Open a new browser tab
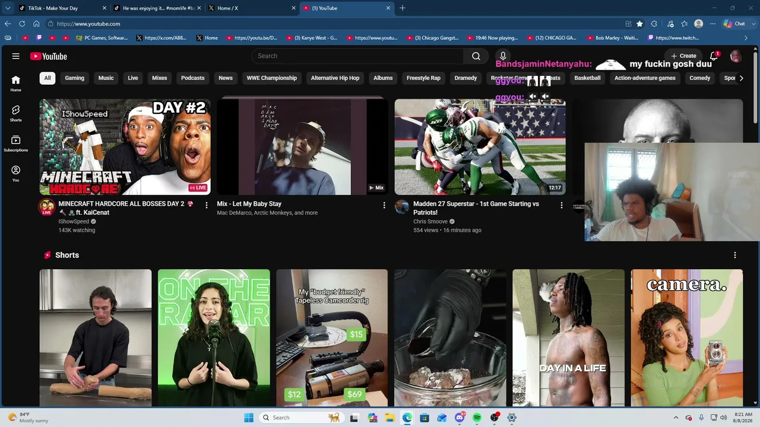 pyautogui.click(x=403, y=8)
